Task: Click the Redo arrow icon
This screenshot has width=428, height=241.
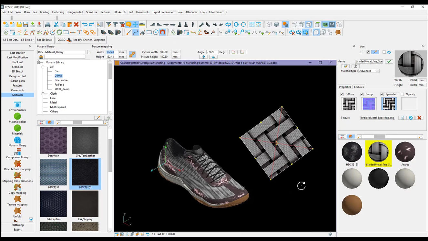Action: click(92, 25)
